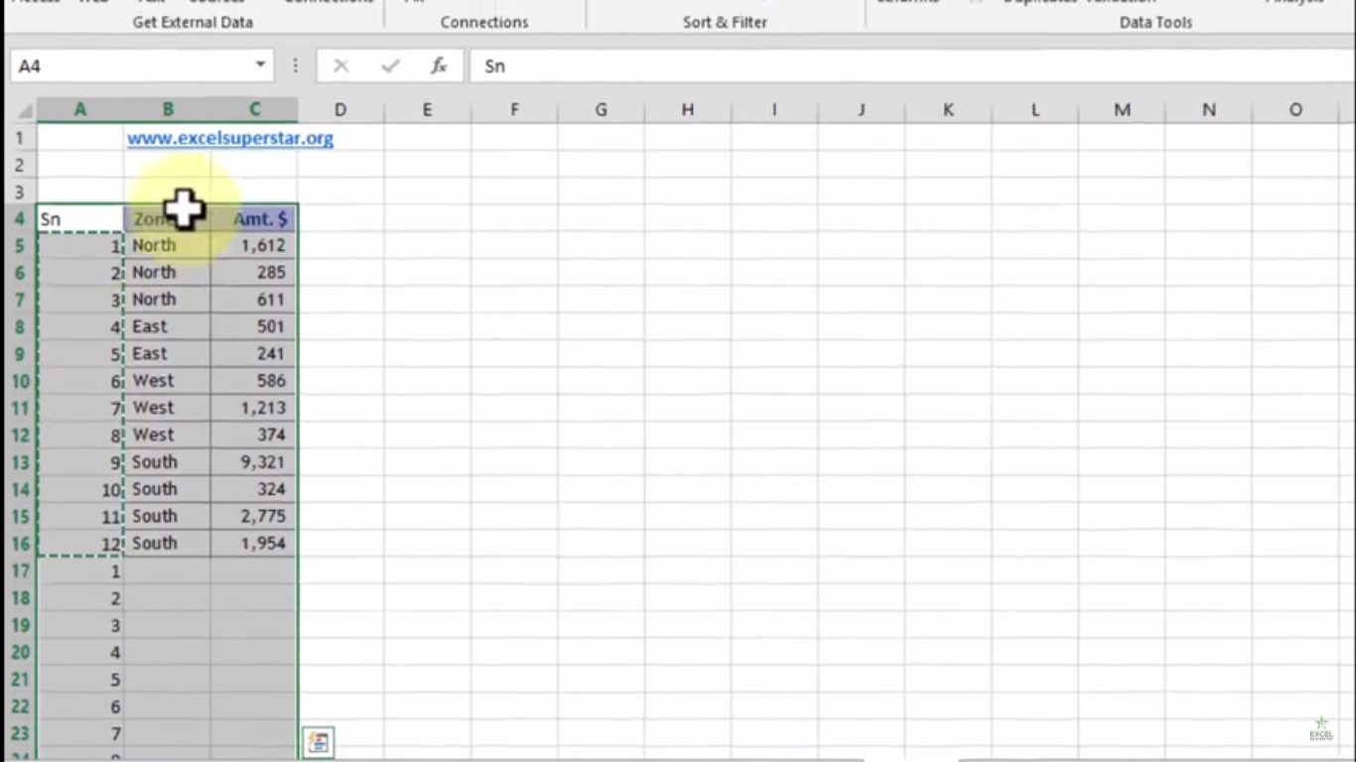
Task: Click cell A17 containing 1
Action: coord(80,571)
